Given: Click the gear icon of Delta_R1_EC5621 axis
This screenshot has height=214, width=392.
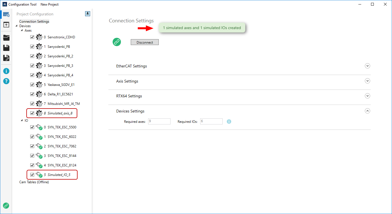Looking at the screenshot, I should (x=39, y=94).
